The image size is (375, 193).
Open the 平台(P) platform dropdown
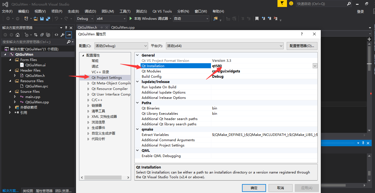(281, 46)
